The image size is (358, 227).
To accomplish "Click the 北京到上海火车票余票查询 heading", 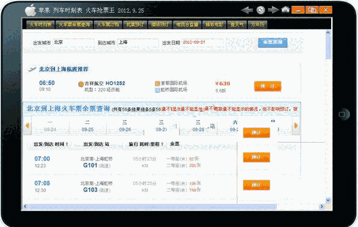I will point(68,109).
